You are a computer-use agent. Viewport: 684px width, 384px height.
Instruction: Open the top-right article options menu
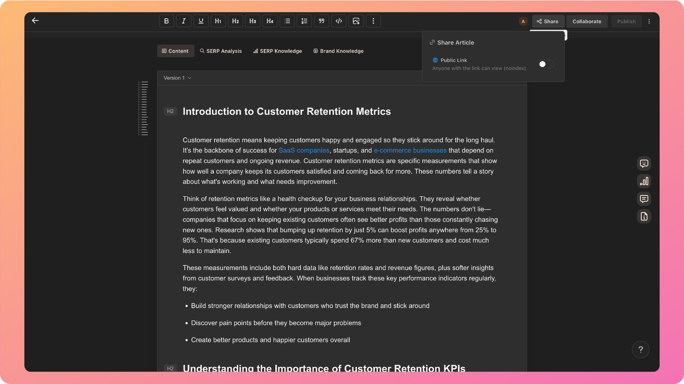point(649,21)
